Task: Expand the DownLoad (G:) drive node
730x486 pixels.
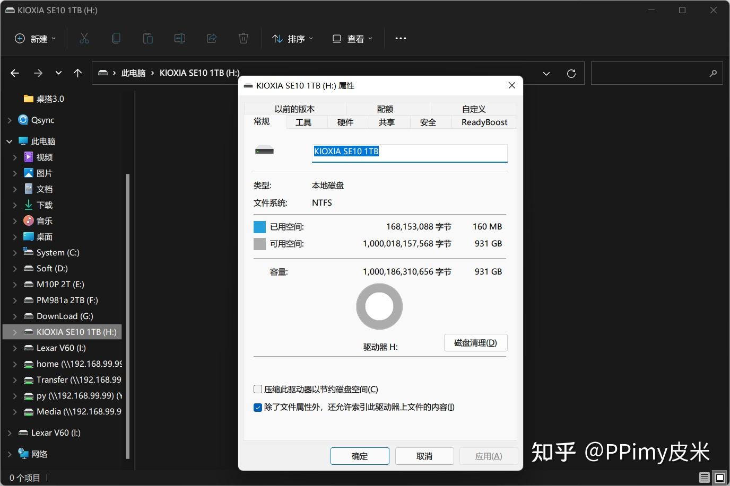Action: pos(15,316)
